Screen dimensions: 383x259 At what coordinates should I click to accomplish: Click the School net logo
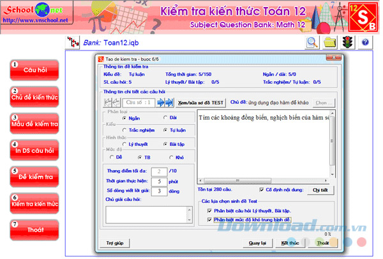(34, 10)
